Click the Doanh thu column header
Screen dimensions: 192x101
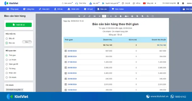pyautogui.click(x=108, y=40)
